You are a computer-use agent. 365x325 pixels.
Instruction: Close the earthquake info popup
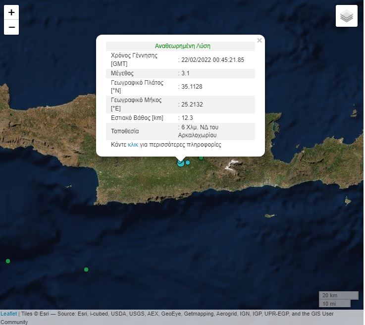click(259, 41)
